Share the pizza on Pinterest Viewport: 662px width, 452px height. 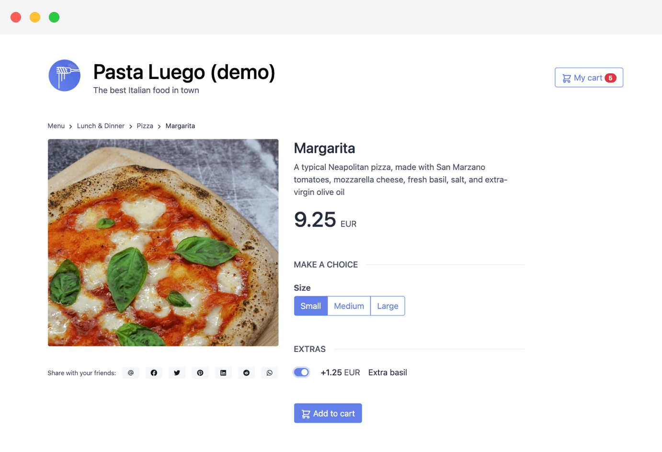[200, 373]
